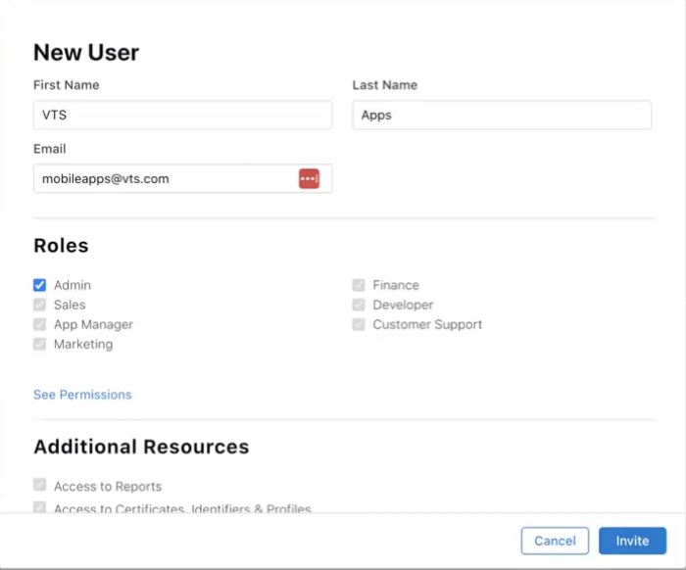The image size is (686, 570).
Task: Click the First Name field label
Action: pos(67,85)
